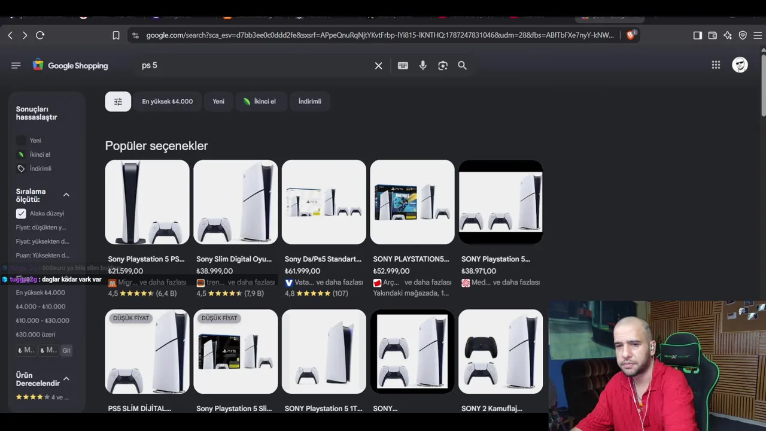Filter by 4 stars and up rating
Viewport: 766px width, 431px height.
coord(42,397)
